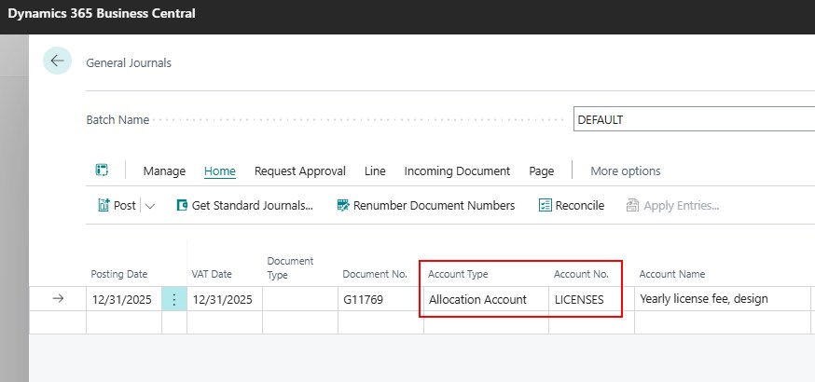Click the analysis view icon left of Manage
The image size is (815, 382).
pos(102,171)
